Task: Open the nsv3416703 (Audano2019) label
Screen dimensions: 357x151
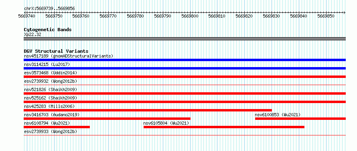Action: [x=52, y=115]
